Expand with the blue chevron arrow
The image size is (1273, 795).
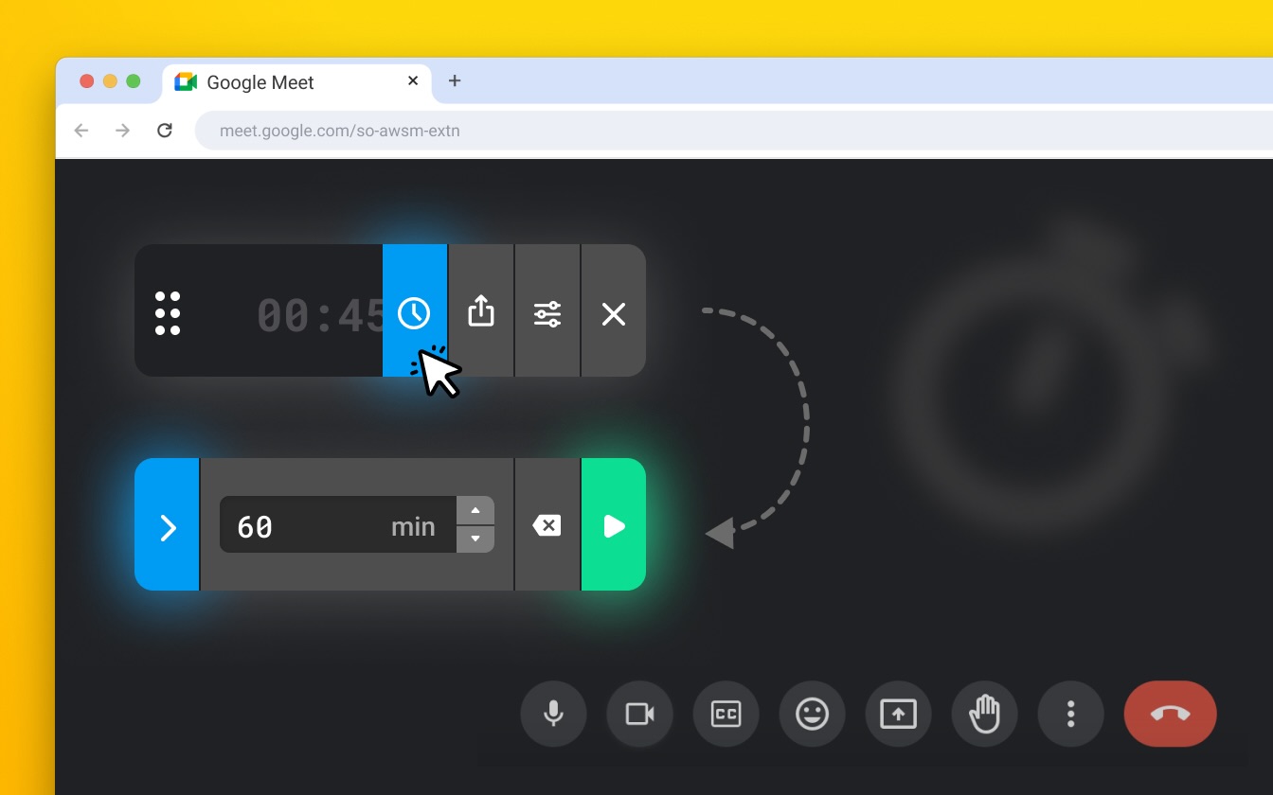[168, 526]
